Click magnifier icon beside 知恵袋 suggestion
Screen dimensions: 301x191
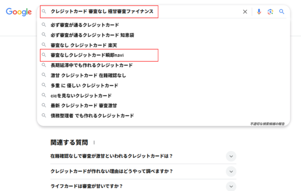tap(44, 35)
